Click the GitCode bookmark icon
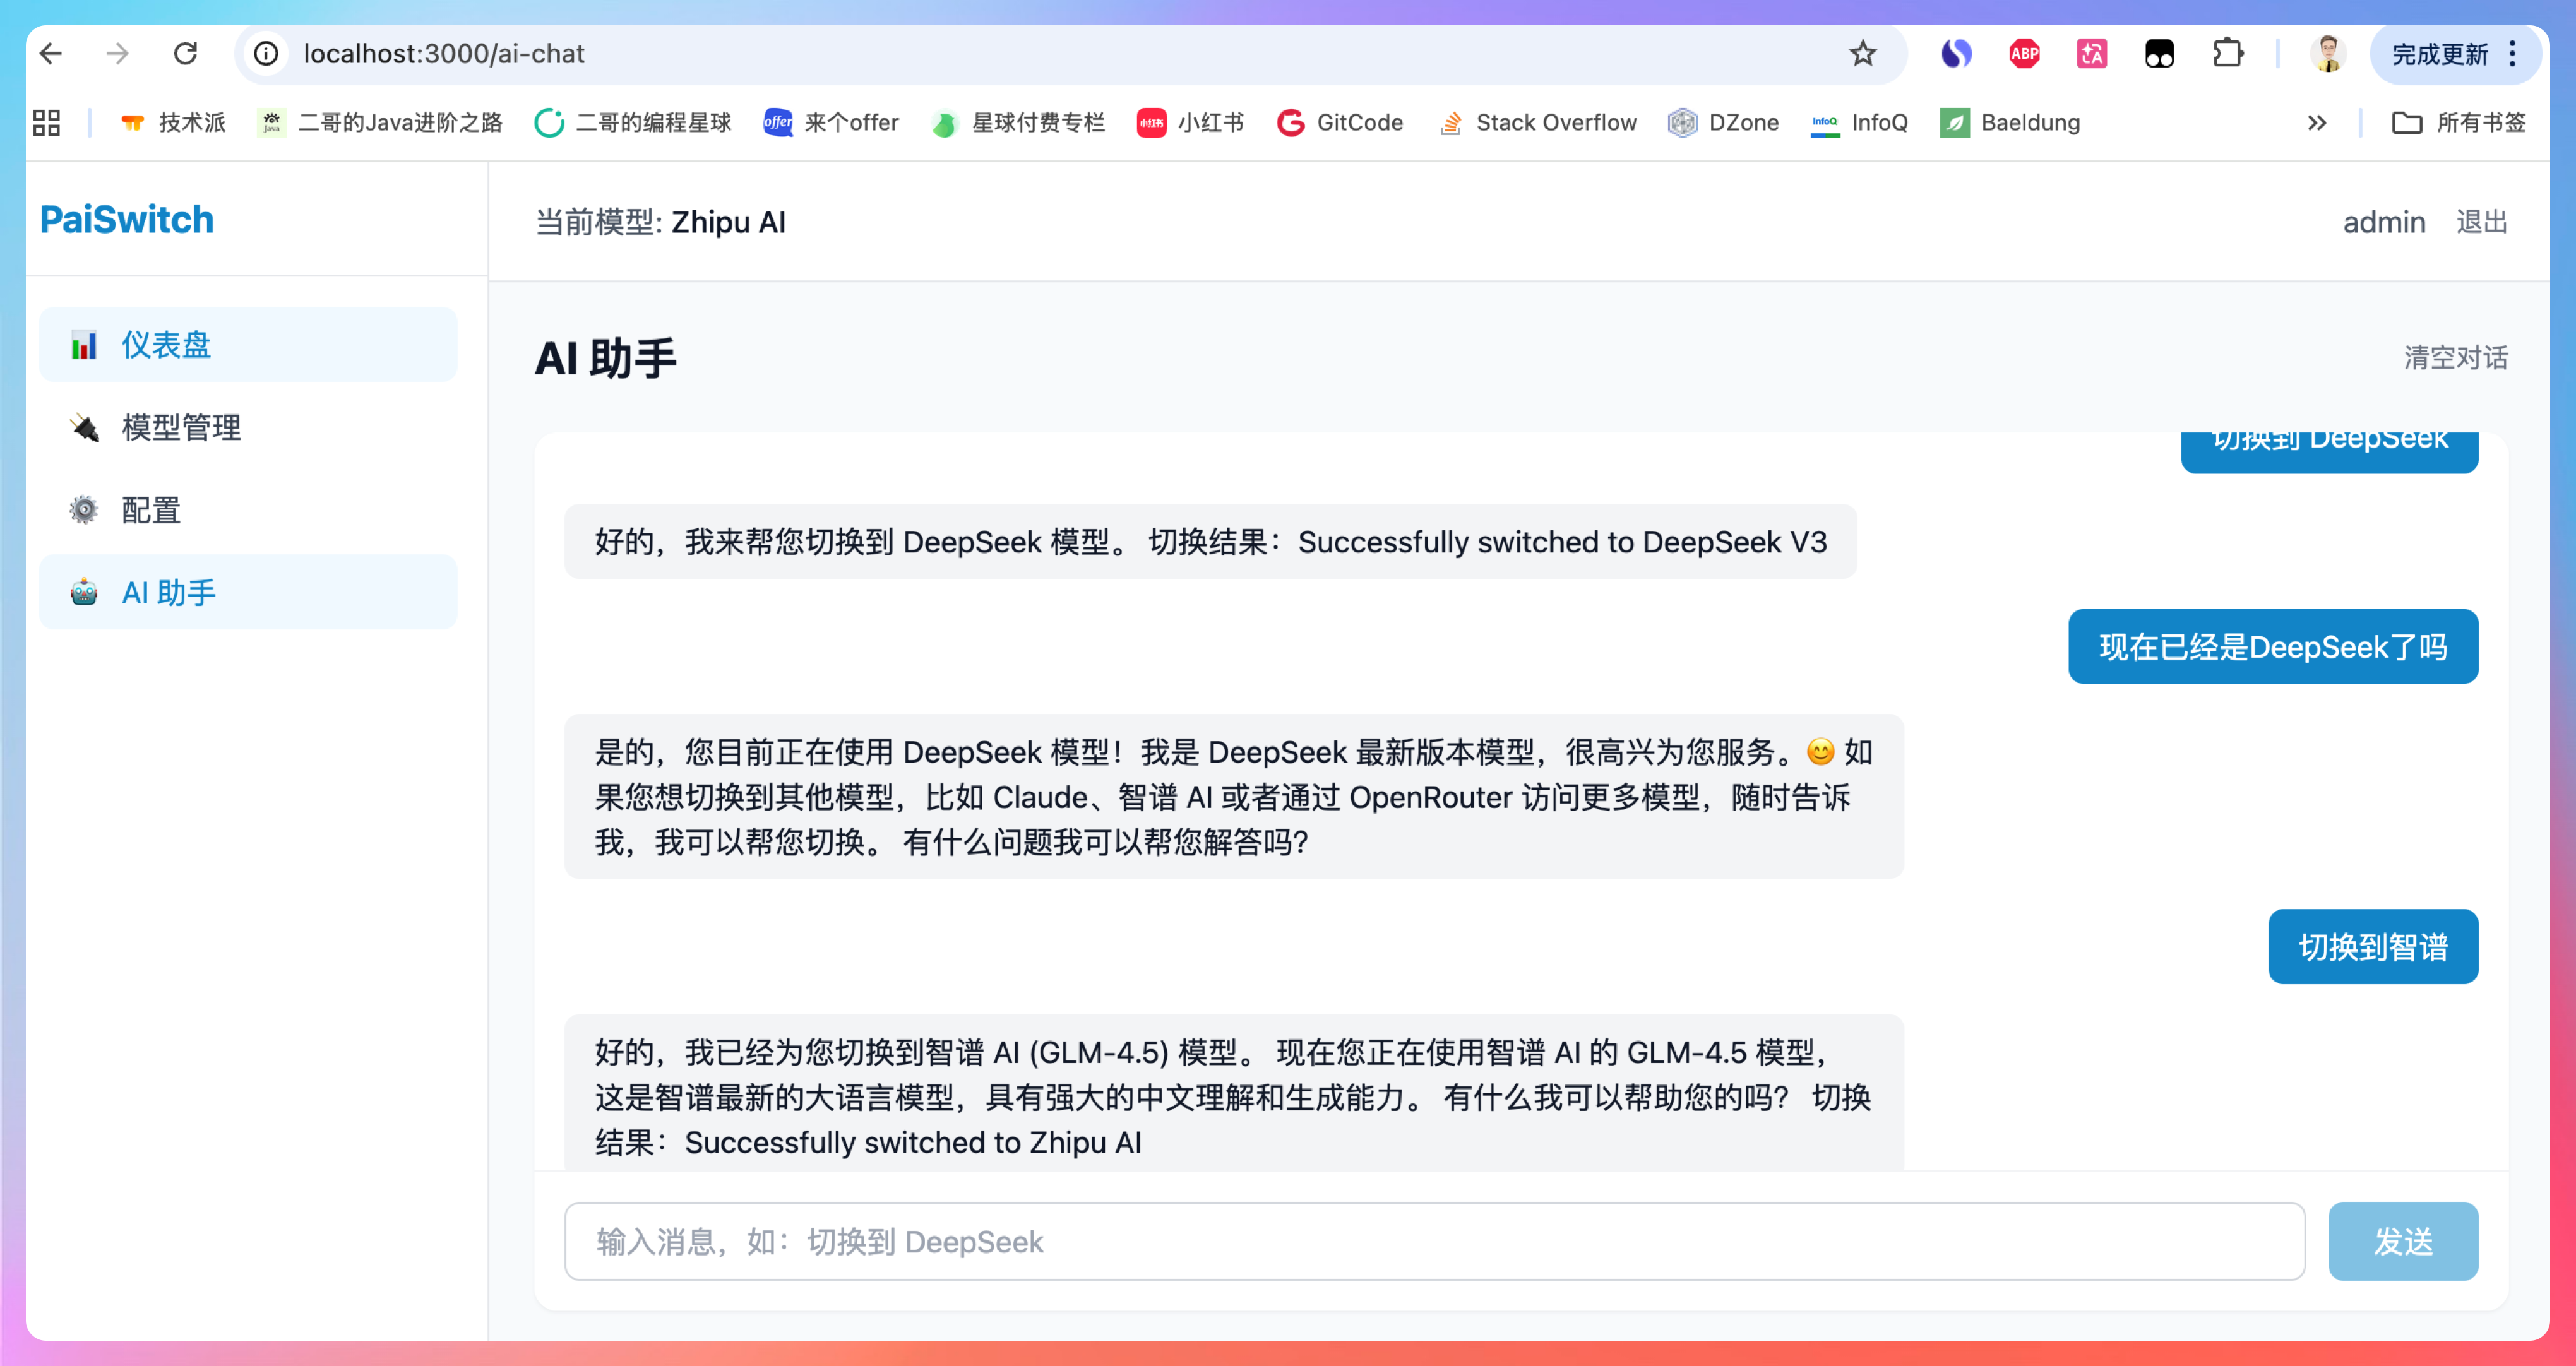Screen dimensions: 2576x1366 [x=1290, y=122]
